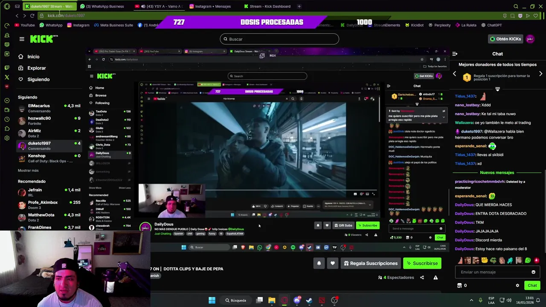Open Twitch icon in browser sidebar
The height and width of the screenshot is (307, 546).
click(7, 67)
